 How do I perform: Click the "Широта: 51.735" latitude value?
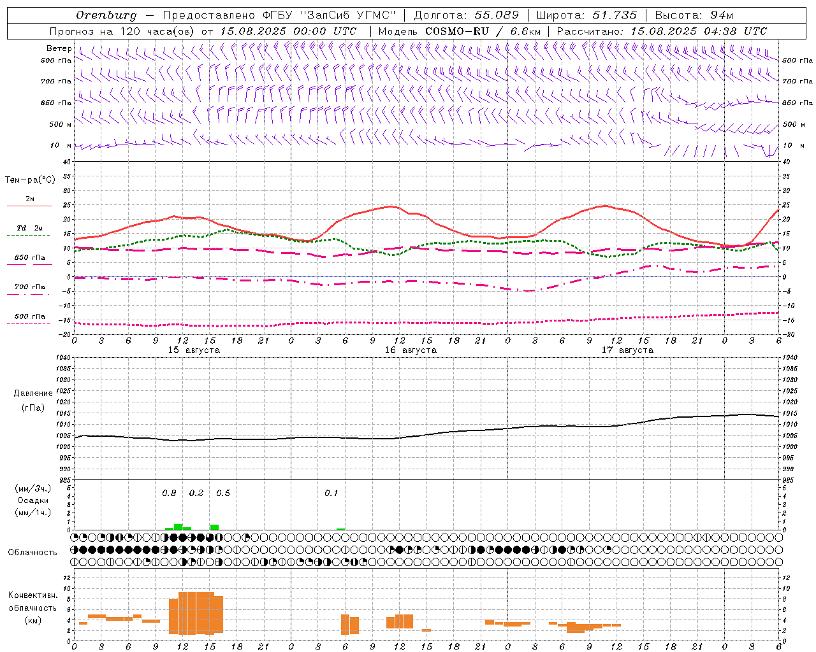[586, 15]
